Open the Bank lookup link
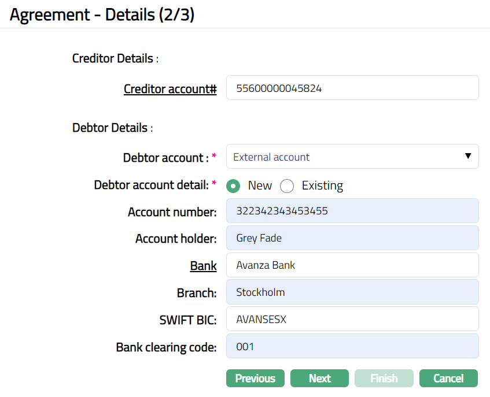This screenshot has height=397, width=490. coord(203,266)
